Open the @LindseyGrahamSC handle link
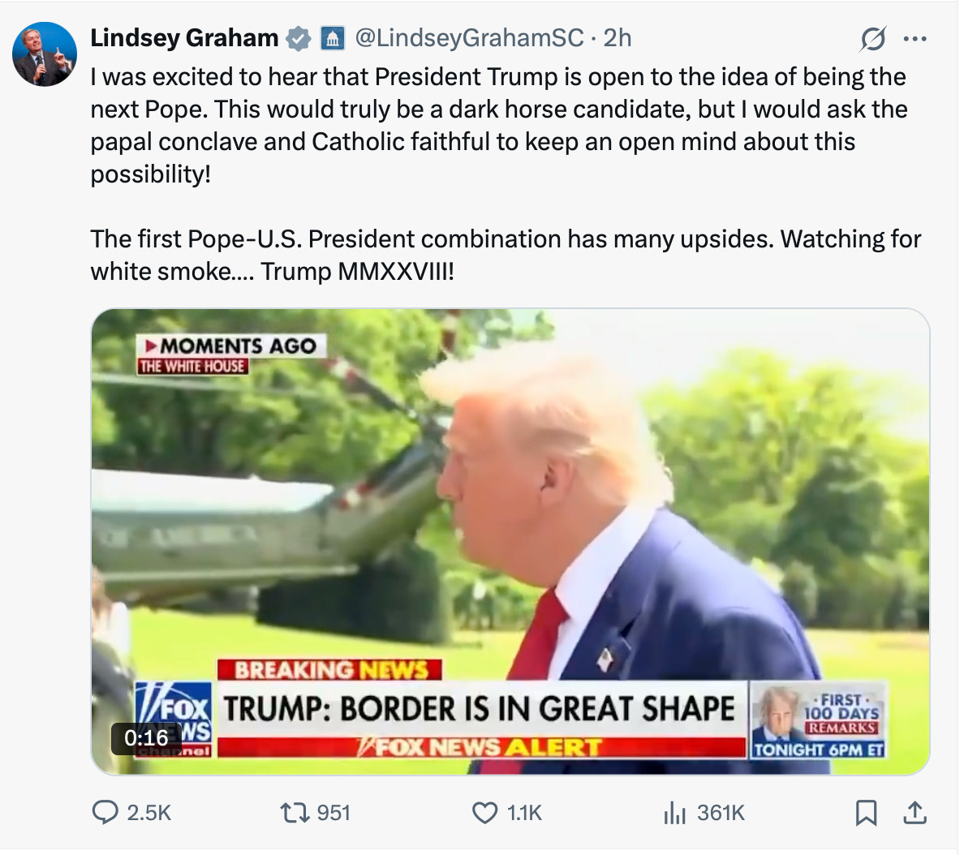The width and height of the screenshot is (964, 855). [x=469, y=38]
